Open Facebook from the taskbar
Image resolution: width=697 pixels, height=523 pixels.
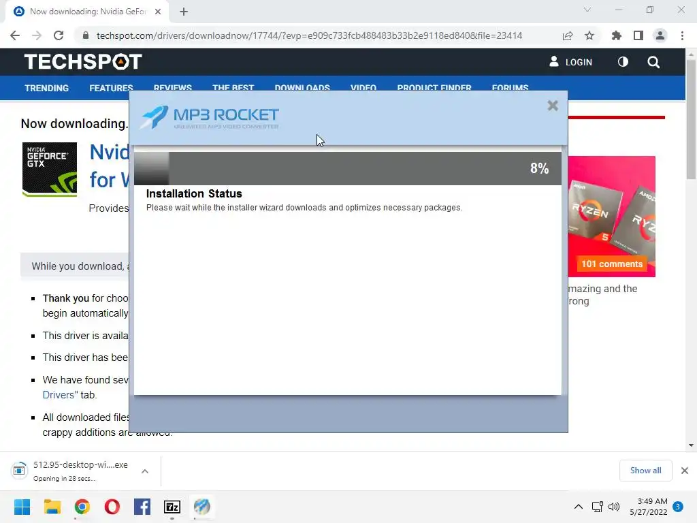(142, 507)
